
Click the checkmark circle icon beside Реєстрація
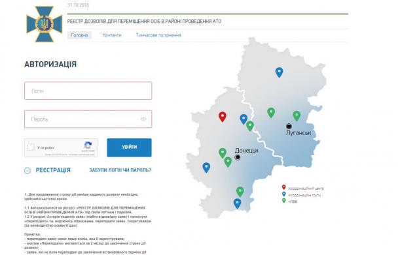27,170
